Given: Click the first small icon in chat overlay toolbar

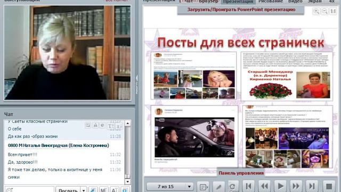Looking at the screenshot, I should [88, 125].
